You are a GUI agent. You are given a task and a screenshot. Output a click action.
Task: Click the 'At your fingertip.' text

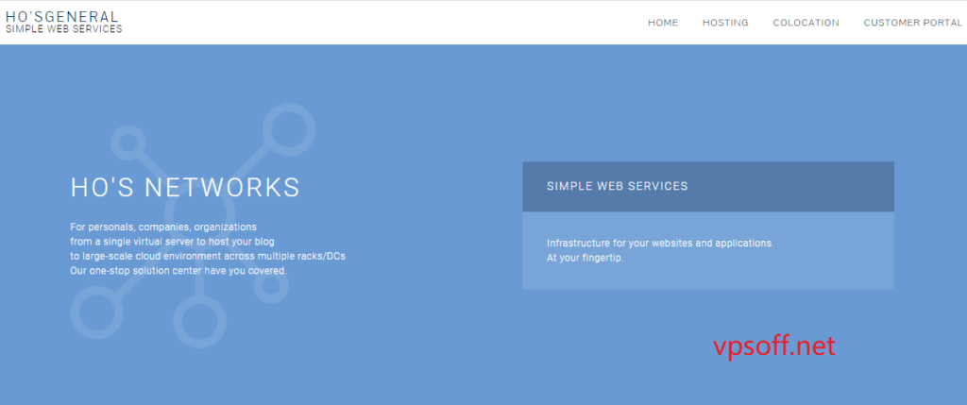585,258
